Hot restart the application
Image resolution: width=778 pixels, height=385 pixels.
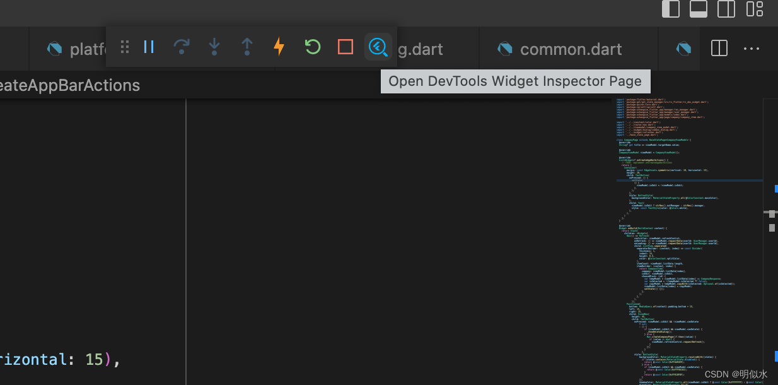312,46
